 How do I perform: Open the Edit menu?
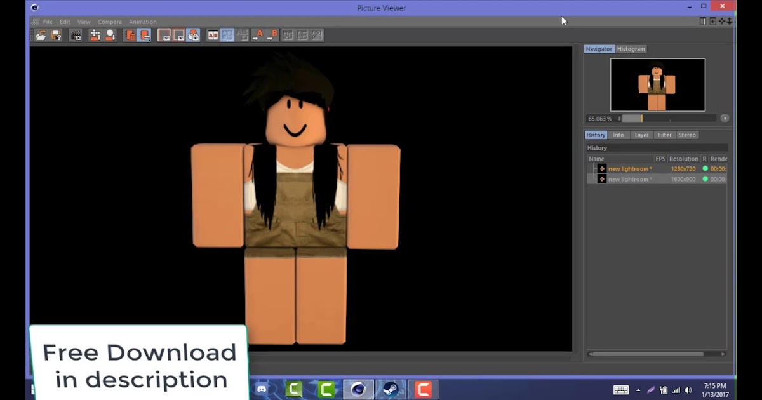[65, 22]
